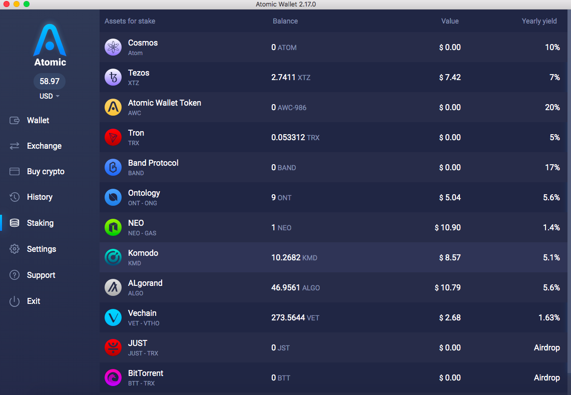Click the Buy crypto card icon
The width and height of the screenshot is (571, 395).
(x=15, y=171)
